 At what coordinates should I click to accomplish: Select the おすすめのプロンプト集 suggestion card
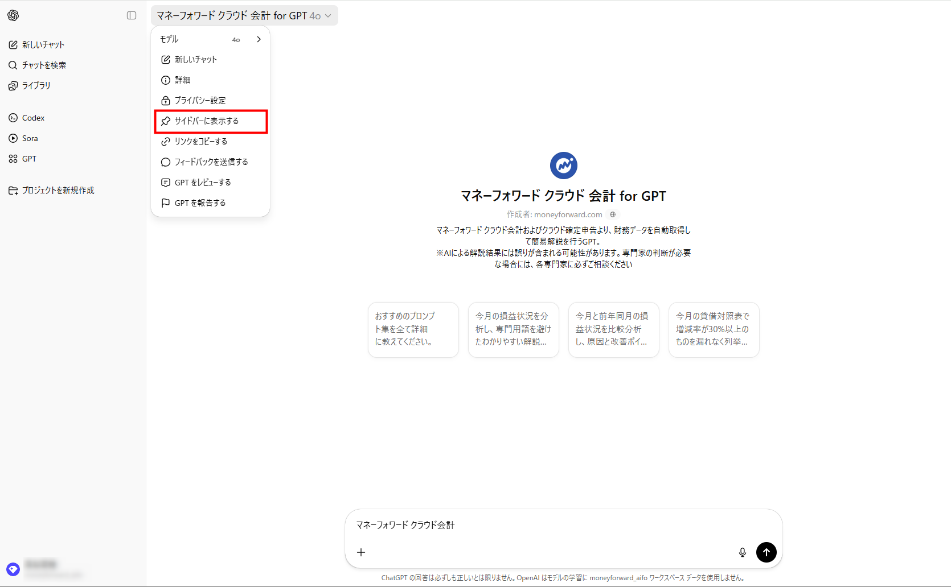(413, 329)
